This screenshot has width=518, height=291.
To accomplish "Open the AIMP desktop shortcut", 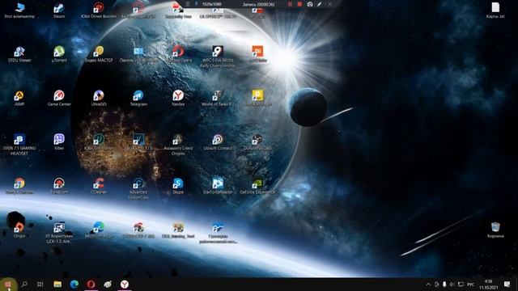I will pos(19,98).
